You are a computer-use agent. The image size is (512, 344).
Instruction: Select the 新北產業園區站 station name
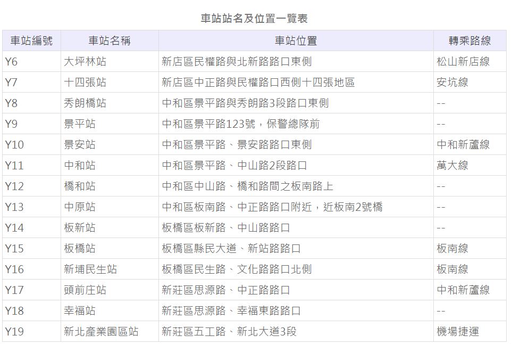click(x=101, y=332)
